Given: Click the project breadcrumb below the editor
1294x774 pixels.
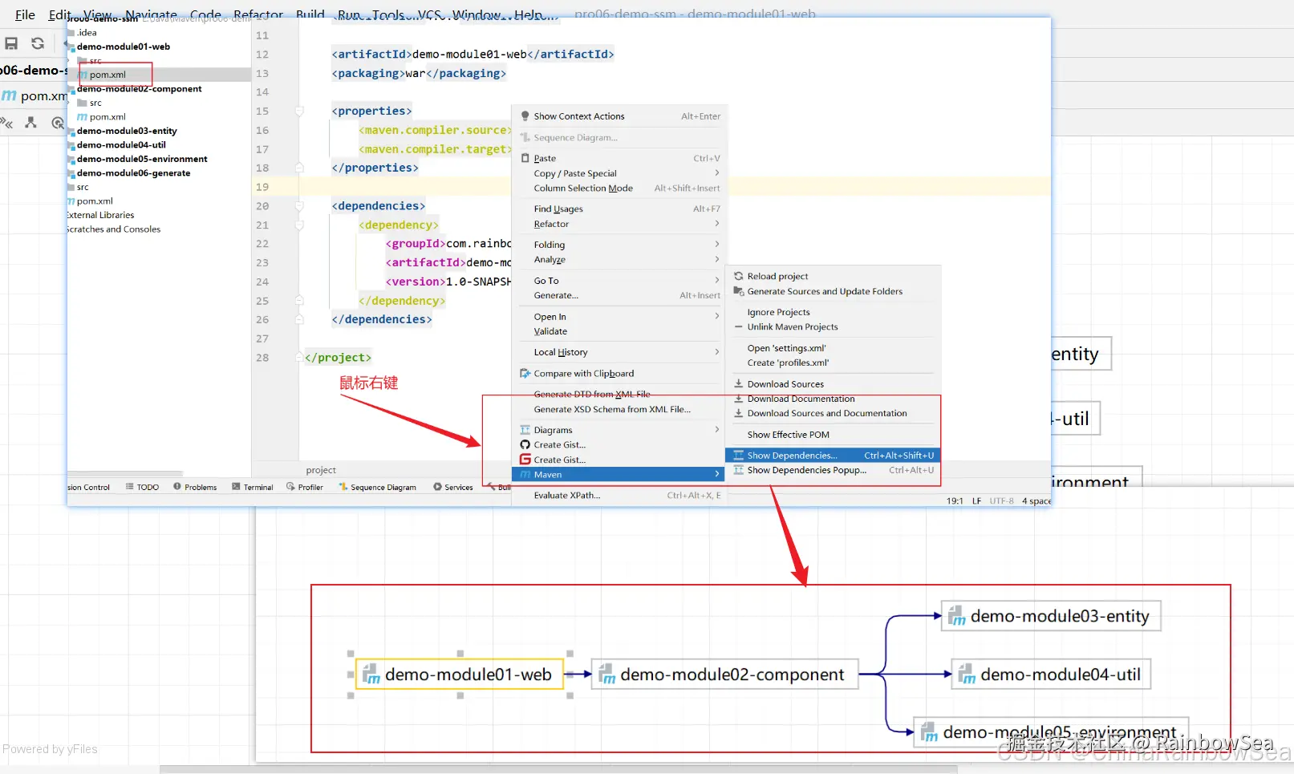Looking at the screenshot, I should pos(321,471).
